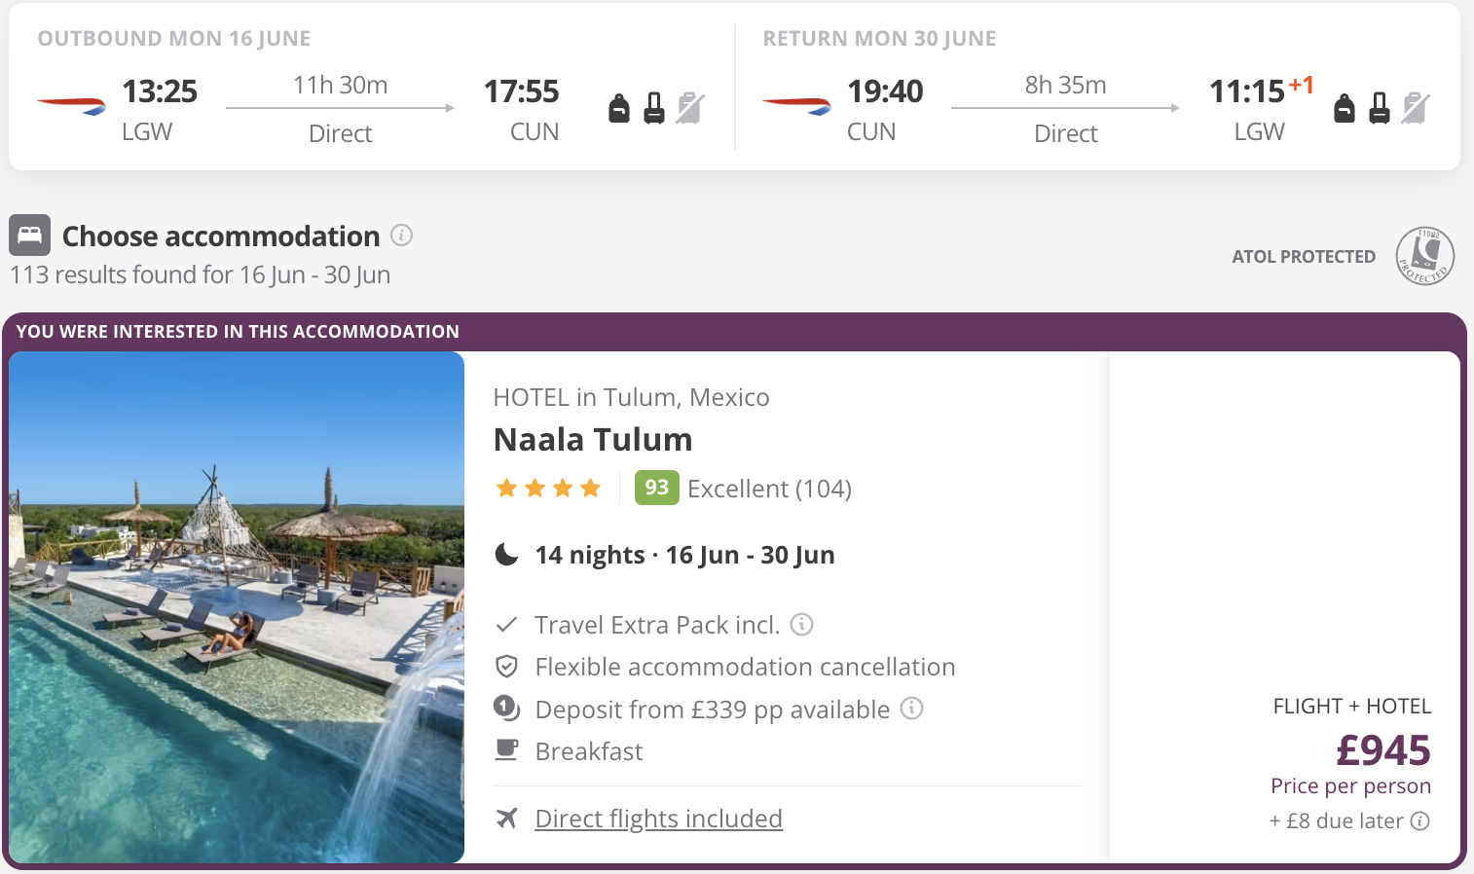Click '113 results found' text
Image resolution: width=1474 pixels, height=874 pixels.
(x=200, y=275)
